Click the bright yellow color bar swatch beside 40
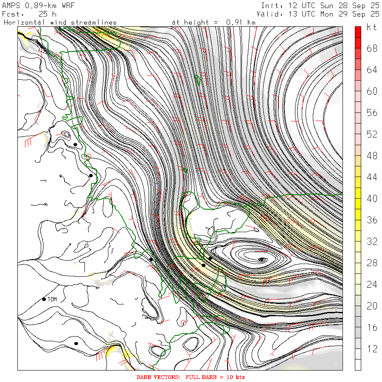 click(x=358, y=204)
